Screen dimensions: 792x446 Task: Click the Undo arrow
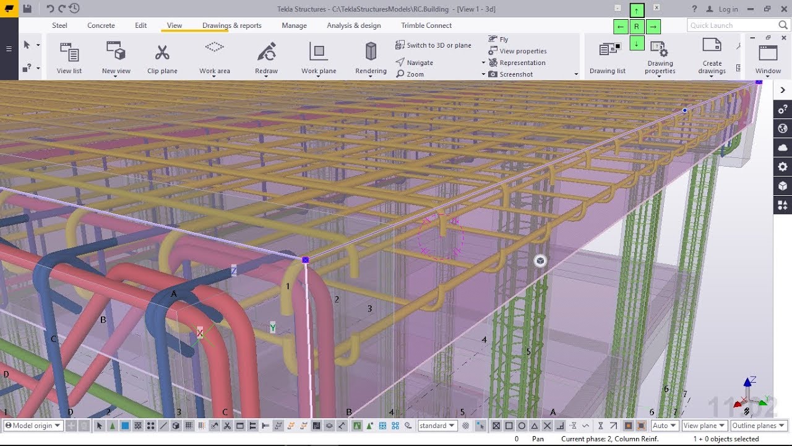50,9
